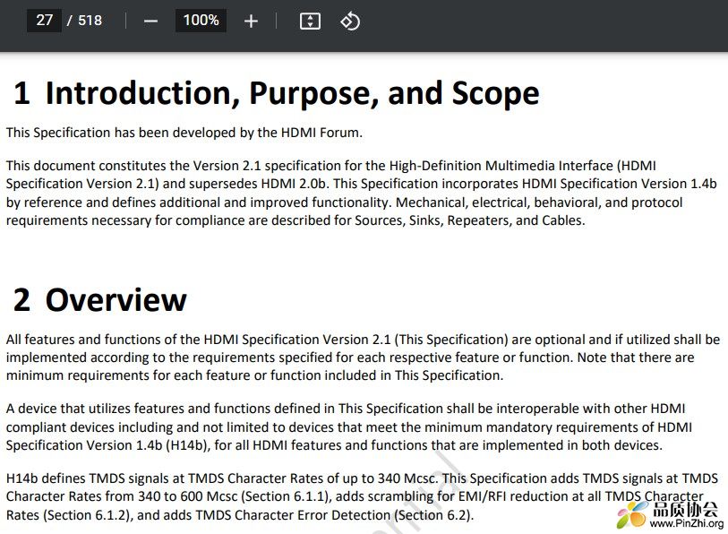Image resolution: width=728 pixels, height=534 pixels.
Task: Click the fit to page icon
Action: pos(310,22)
